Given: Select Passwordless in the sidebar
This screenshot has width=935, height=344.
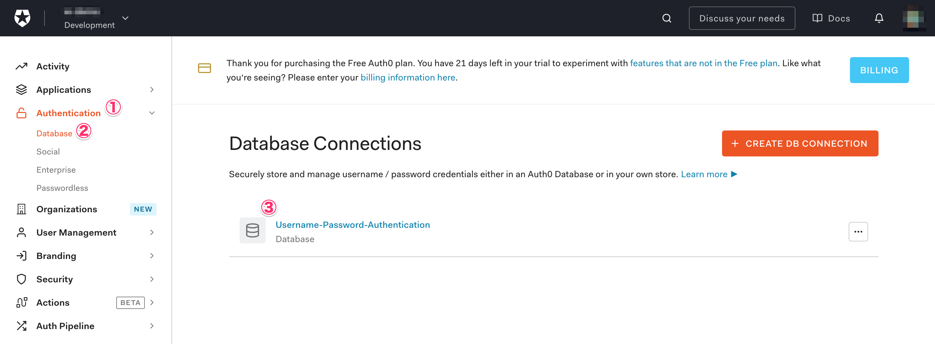Looking at the screenshot, I should point(62,188).
